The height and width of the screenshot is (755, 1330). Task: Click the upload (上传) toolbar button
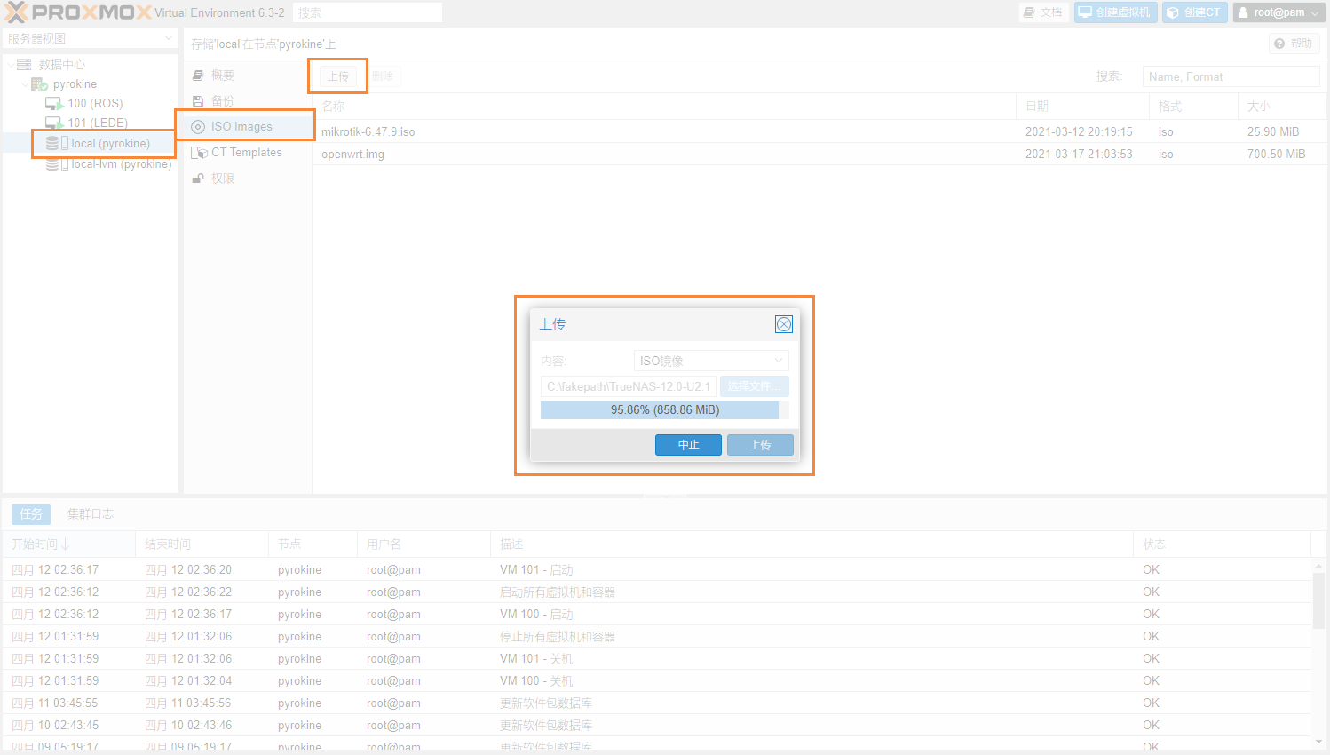tap(338, 76)
